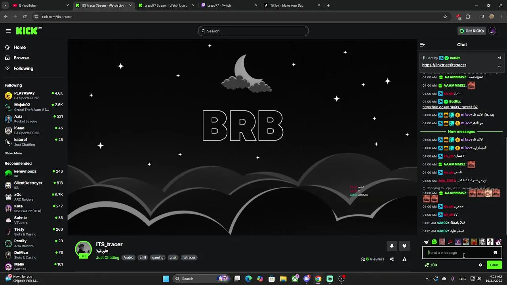Image resolution: width=507 pixels, height=285 pixels.
Task: Toggle stream notifications bell
Action: 392,246
